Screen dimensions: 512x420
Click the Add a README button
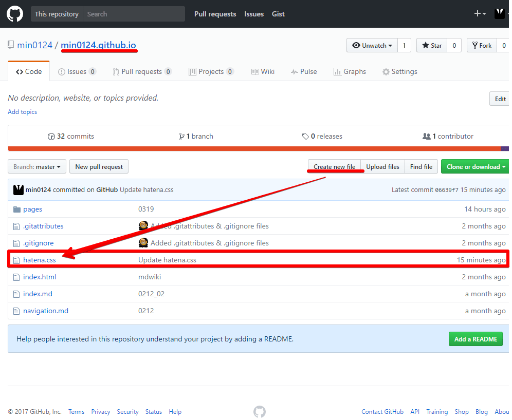coord(476,339)
